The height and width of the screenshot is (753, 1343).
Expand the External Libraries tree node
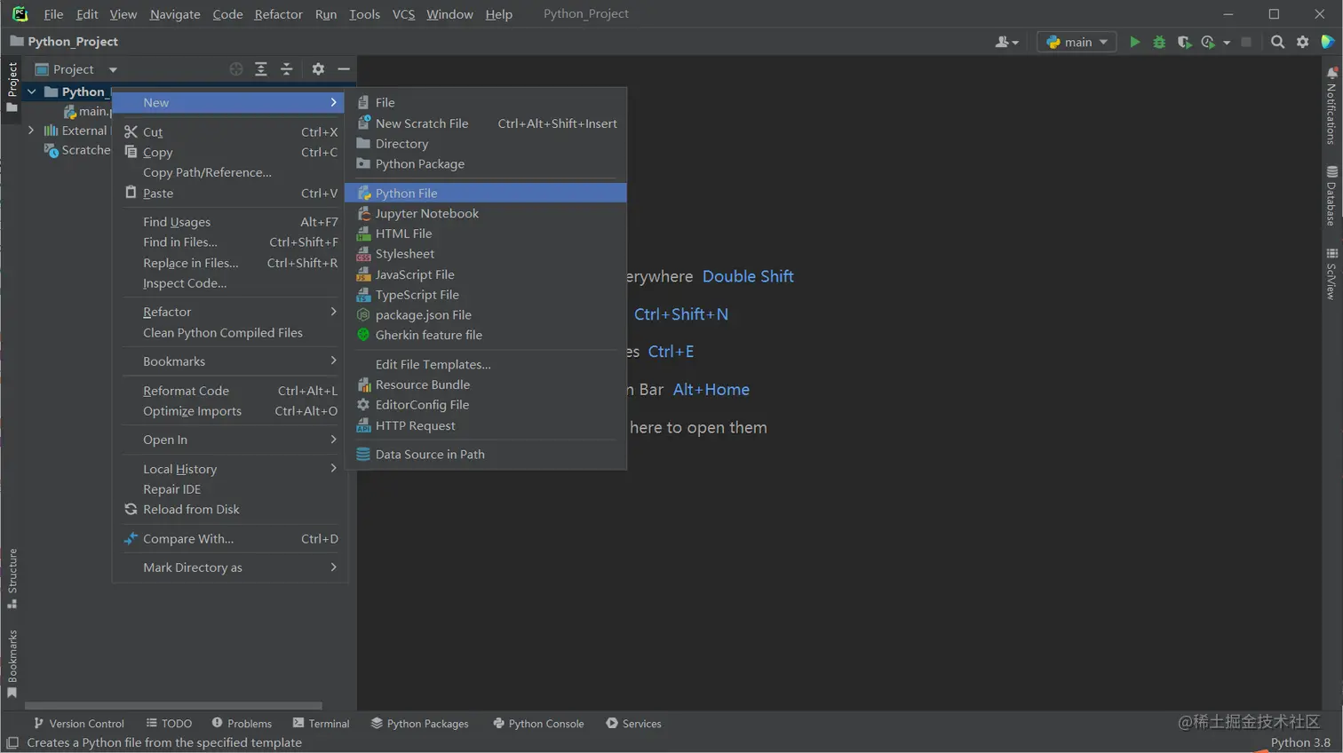click(x=31, y=131)
